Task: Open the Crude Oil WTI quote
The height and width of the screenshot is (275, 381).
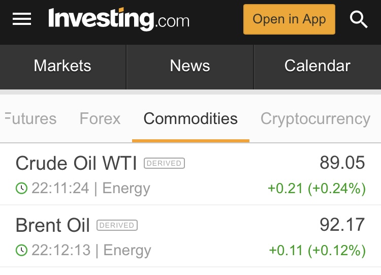Action: pyautogui.click(x=76, y=163)
